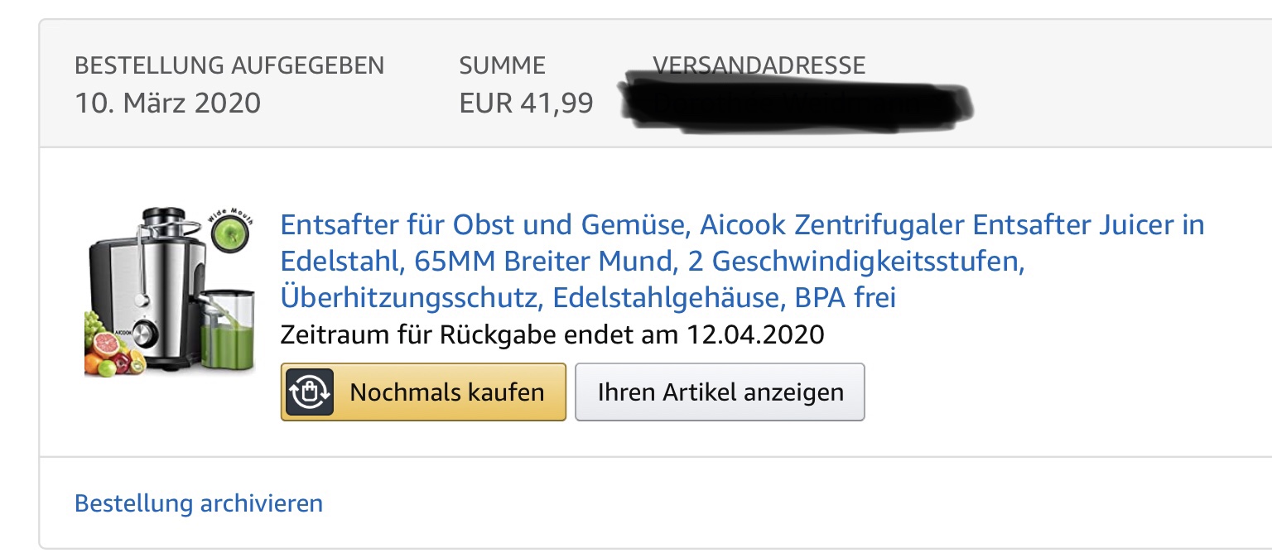Screen dimensions: 1272x553
Task: Click the SUMME header label
Action: click(502, 65)
